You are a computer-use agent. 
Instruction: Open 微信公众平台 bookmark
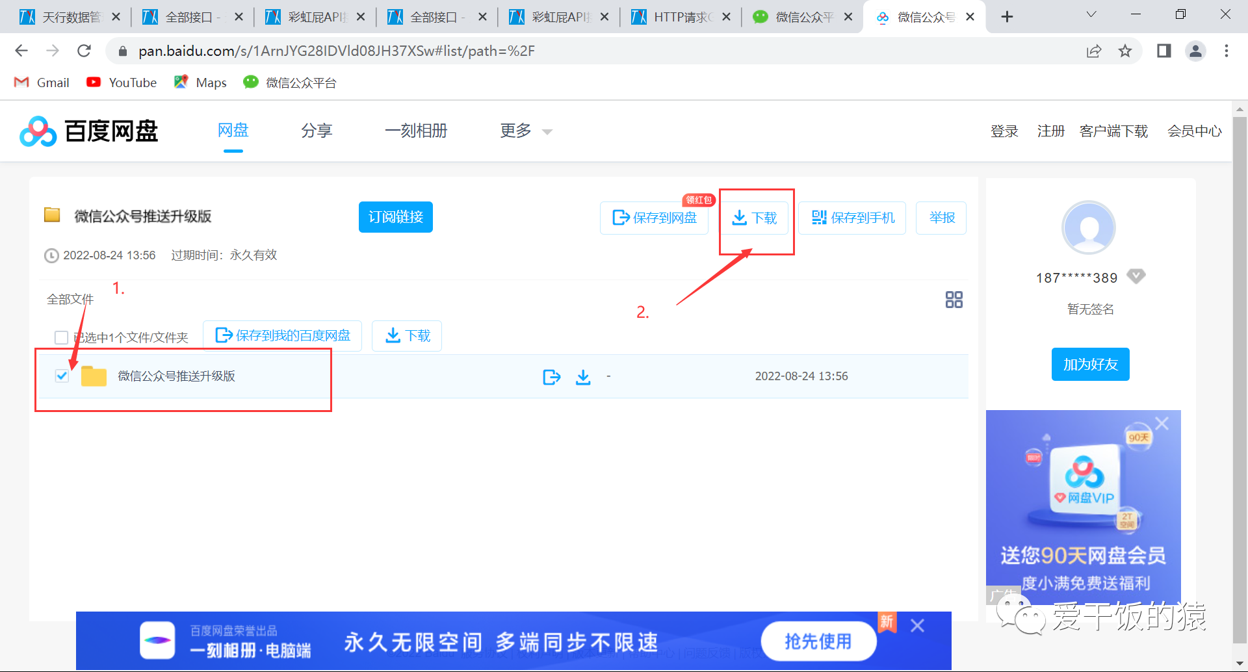pos(290,83)
